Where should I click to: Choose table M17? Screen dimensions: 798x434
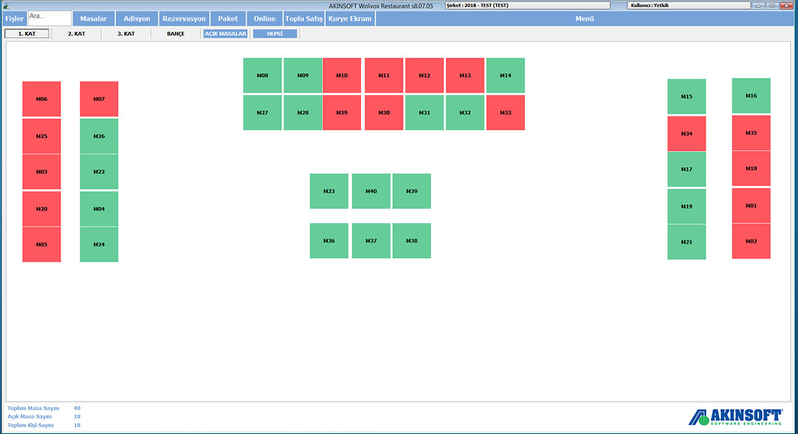(687, 169)
